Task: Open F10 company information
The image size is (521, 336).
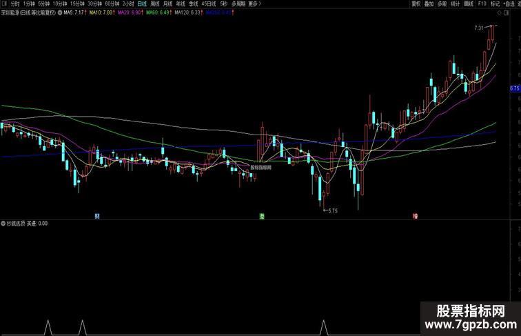Action: click(482, 3)
